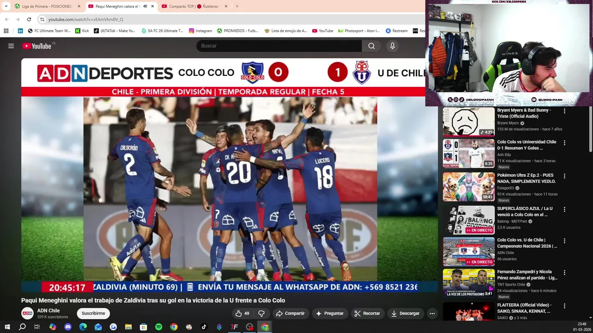Open the SUPERCLÁSICO AZUL live thumbnail

468,220
